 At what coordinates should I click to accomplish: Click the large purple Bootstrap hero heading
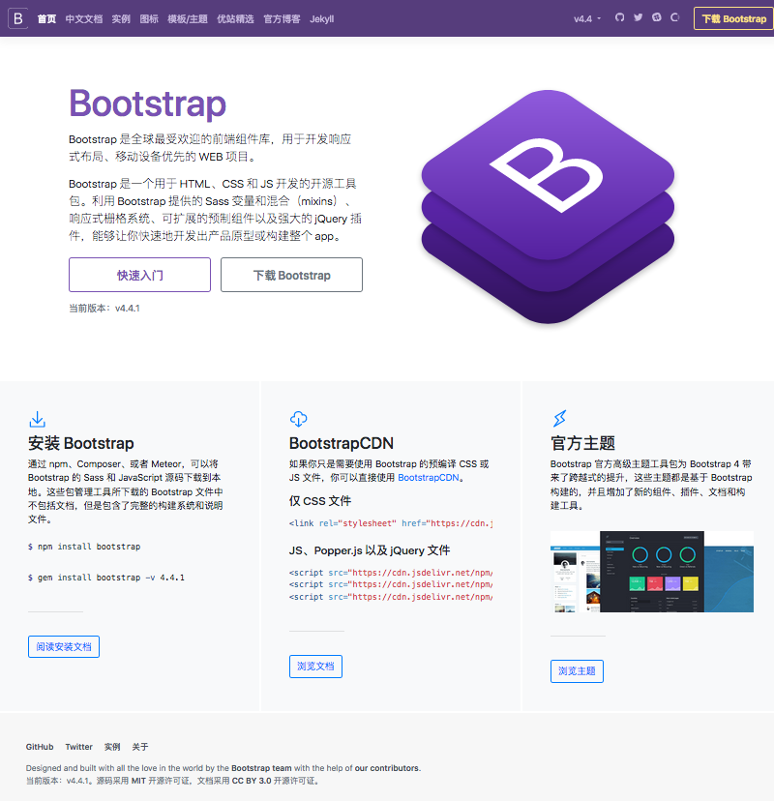148,104
